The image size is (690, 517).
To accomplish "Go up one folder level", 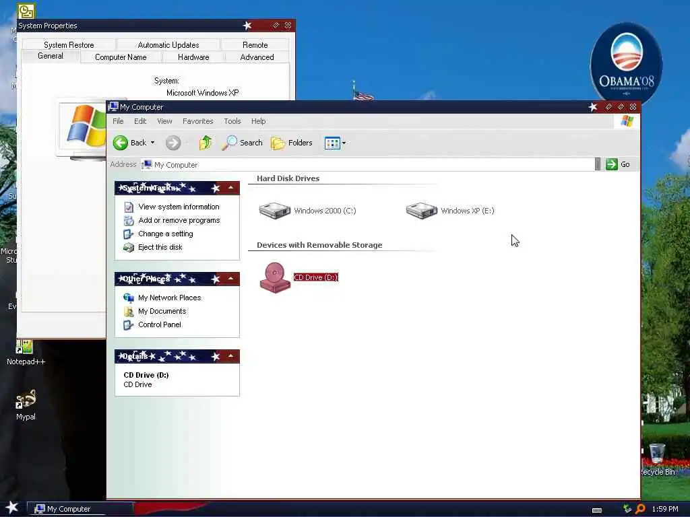I will (205, 143).
